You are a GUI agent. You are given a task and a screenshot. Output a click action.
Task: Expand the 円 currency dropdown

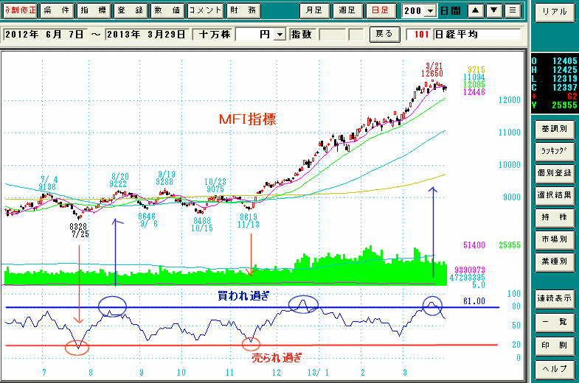tap(280, 35)
